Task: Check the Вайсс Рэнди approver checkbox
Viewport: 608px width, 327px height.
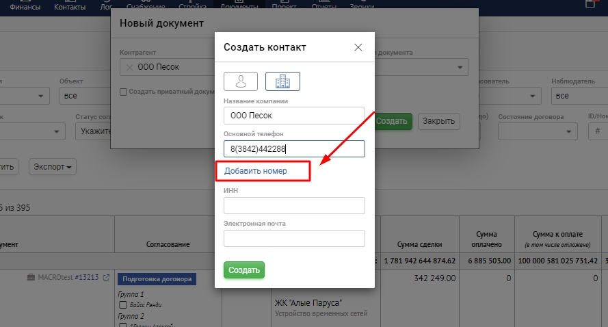Action: pyautogui.click(x=123, y=304)
